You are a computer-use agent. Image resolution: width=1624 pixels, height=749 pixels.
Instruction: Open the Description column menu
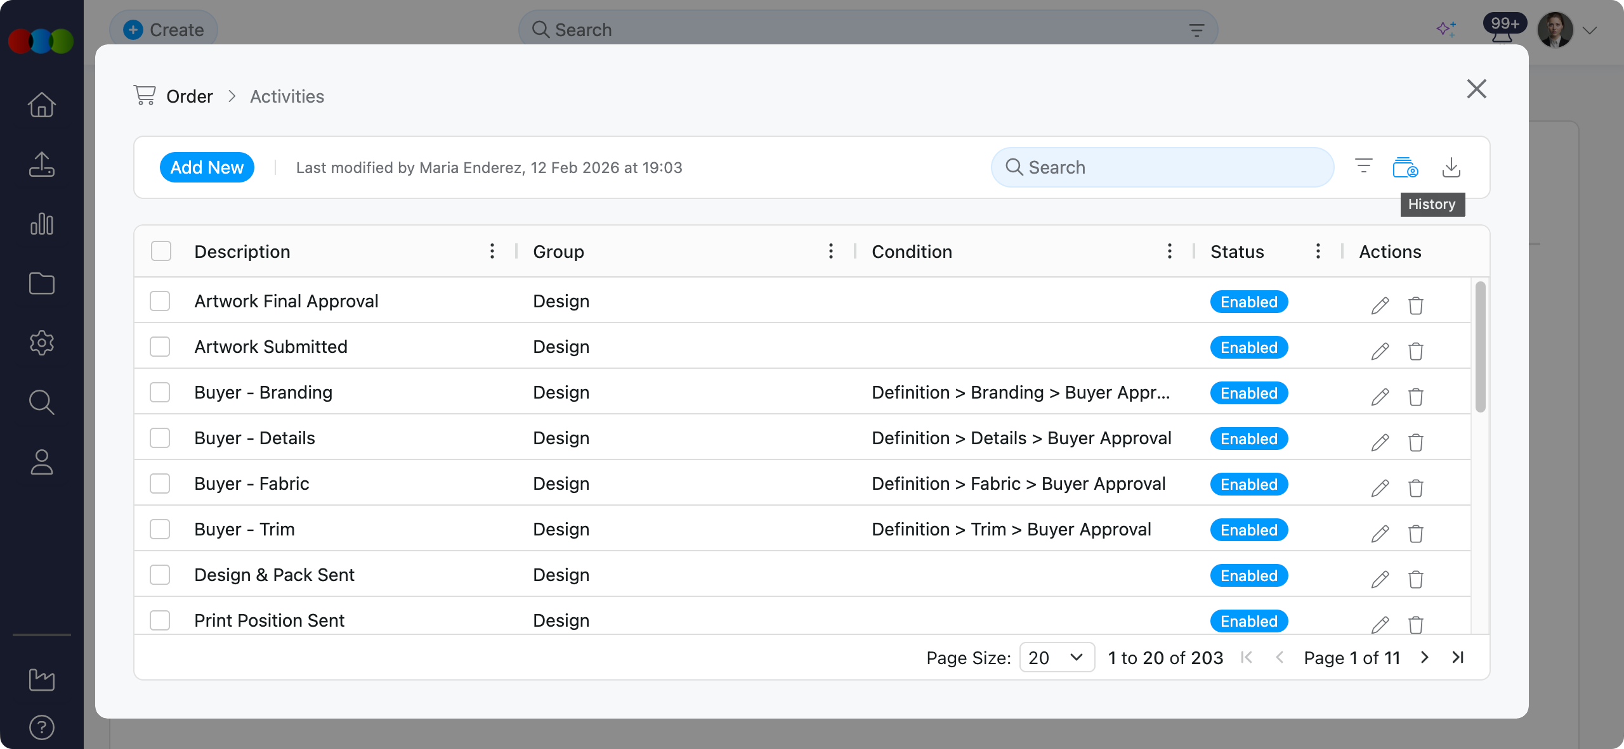(x=492, y=252)
